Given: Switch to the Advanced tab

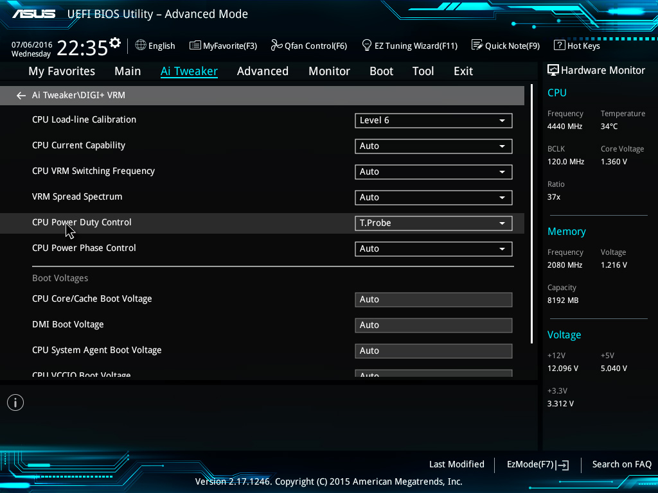Looking at the screenshot, I should pos(262,71).
